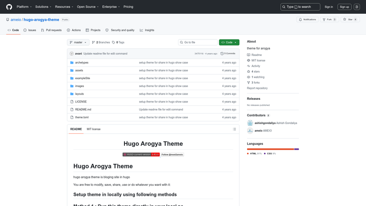Open hugo-arogya-theme repository link
Viewport: 366px width, 206px height.
click(41, 20)
